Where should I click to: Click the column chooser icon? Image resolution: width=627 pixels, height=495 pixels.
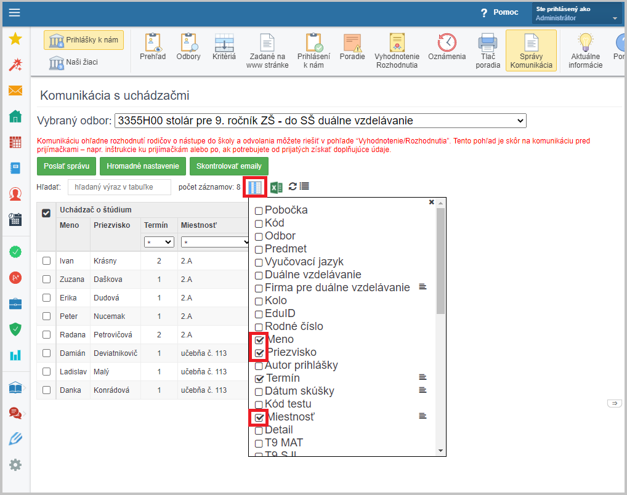[255, 187]
